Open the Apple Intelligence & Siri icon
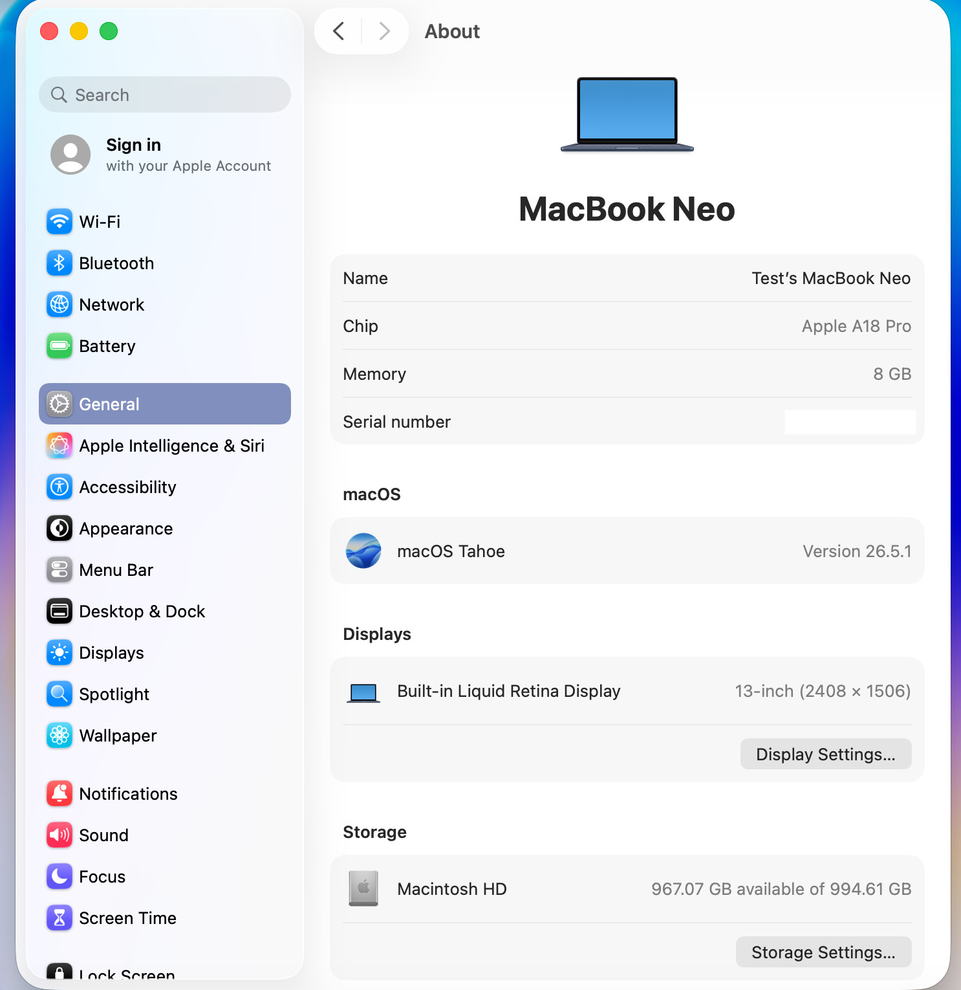This screenshot has width=961, height=990. tap(59, 445)
